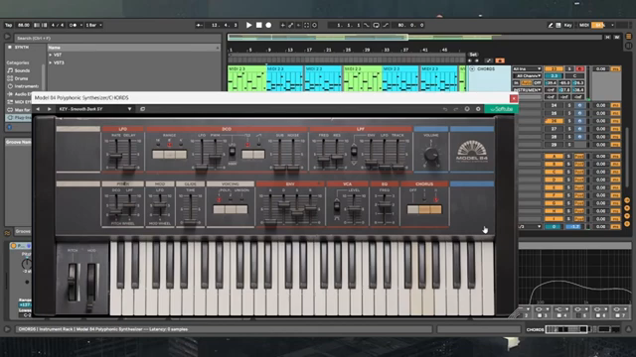Select SYNTH collection in browser
This screenshot has width=636, height=357.
coord(22,48)
